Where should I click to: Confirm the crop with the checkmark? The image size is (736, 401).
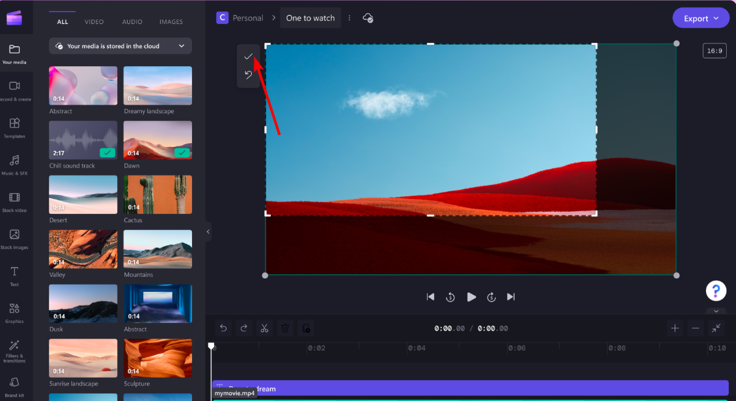tap(248, 57)
